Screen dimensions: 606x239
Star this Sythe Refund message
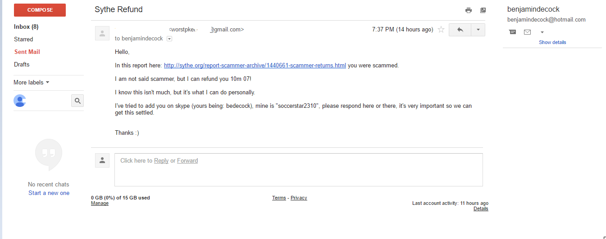pyautogui.click(x=441, y=30)
